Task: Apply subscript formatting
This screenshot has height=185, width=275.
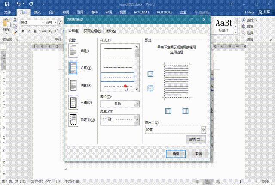Action: pyautogui.click(x=50, y=31)
